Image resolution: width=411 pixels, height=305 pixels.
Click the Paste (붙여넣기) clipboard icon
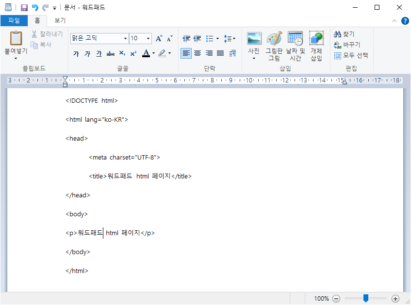pyautogui.click(x=16, y=38)
